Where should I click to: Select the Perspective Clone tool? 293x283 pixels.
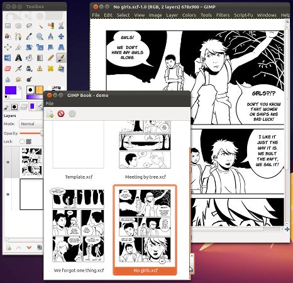[61, 69]
